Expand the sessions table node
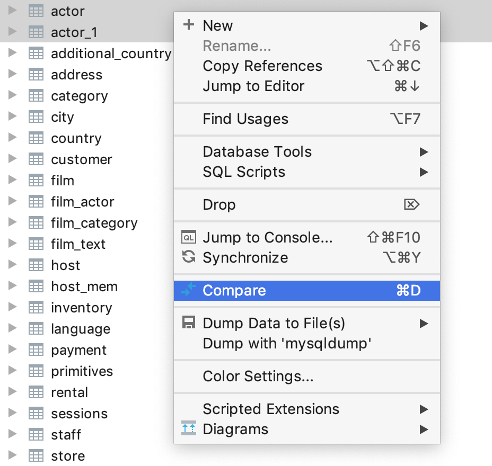The width and height of the screenshot is (492, 466). click(12, 413)
